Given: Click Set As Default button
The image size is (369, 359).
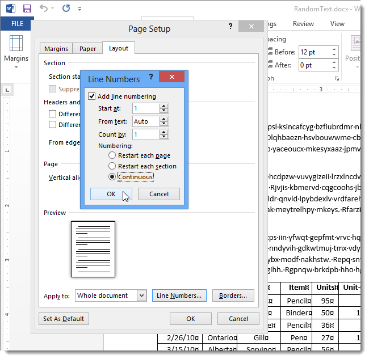Looking at the screenshot, I should [x=64, y=319].
